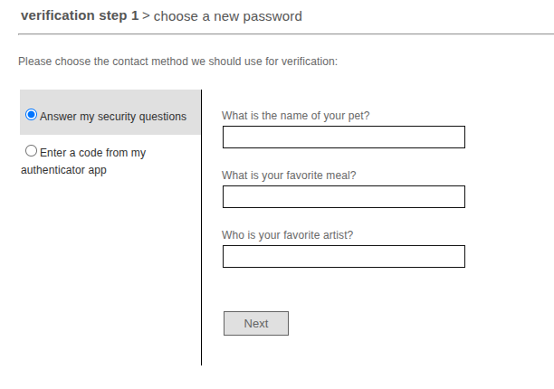Click the '>' separator in the heading
Image resolution: width=554 pixels, height=389 pixels.
147,15
